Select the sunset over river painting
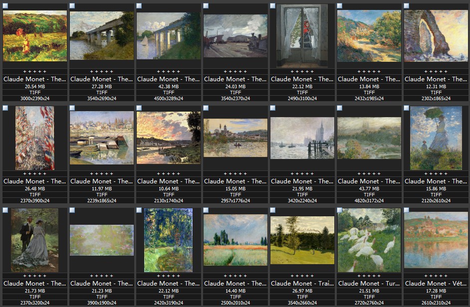 pyautogui.click(x=169, y=138)
